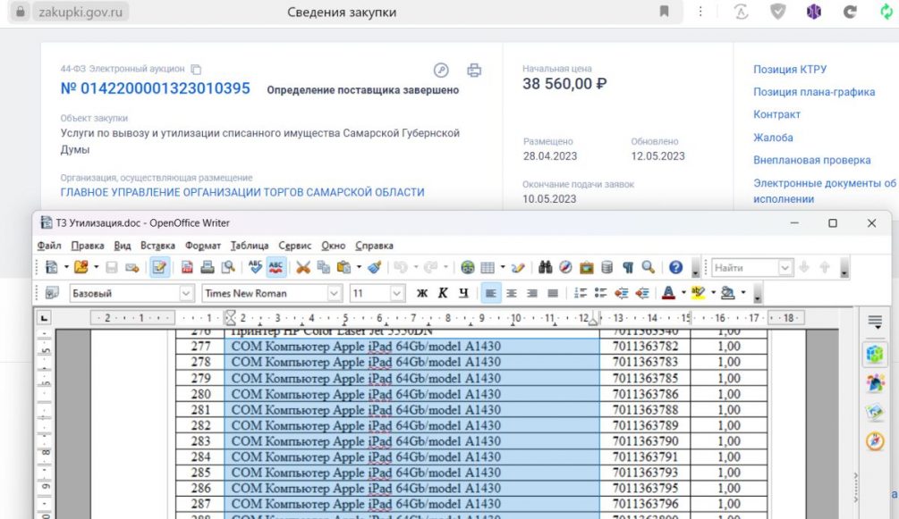
Task: Open the Жалоба link
Action: point(773,138)
